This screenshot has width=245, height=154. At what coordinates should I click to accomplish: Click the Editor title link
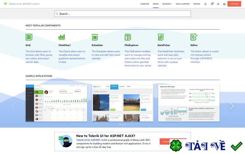pyautogui.click(x=194, y=45)
